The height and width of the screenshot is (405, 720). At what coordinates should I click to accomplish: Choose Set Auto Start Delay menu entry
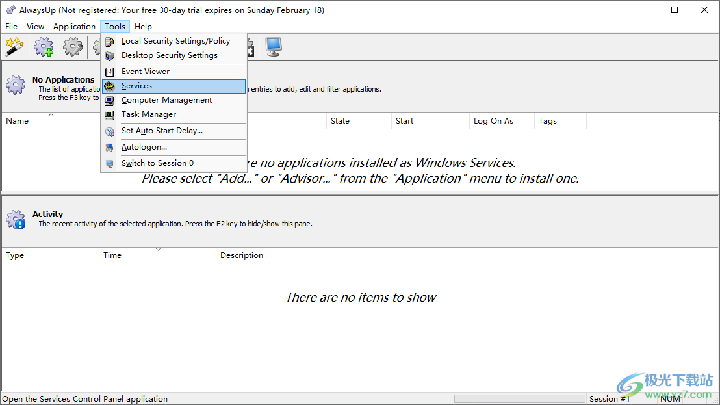162,131
